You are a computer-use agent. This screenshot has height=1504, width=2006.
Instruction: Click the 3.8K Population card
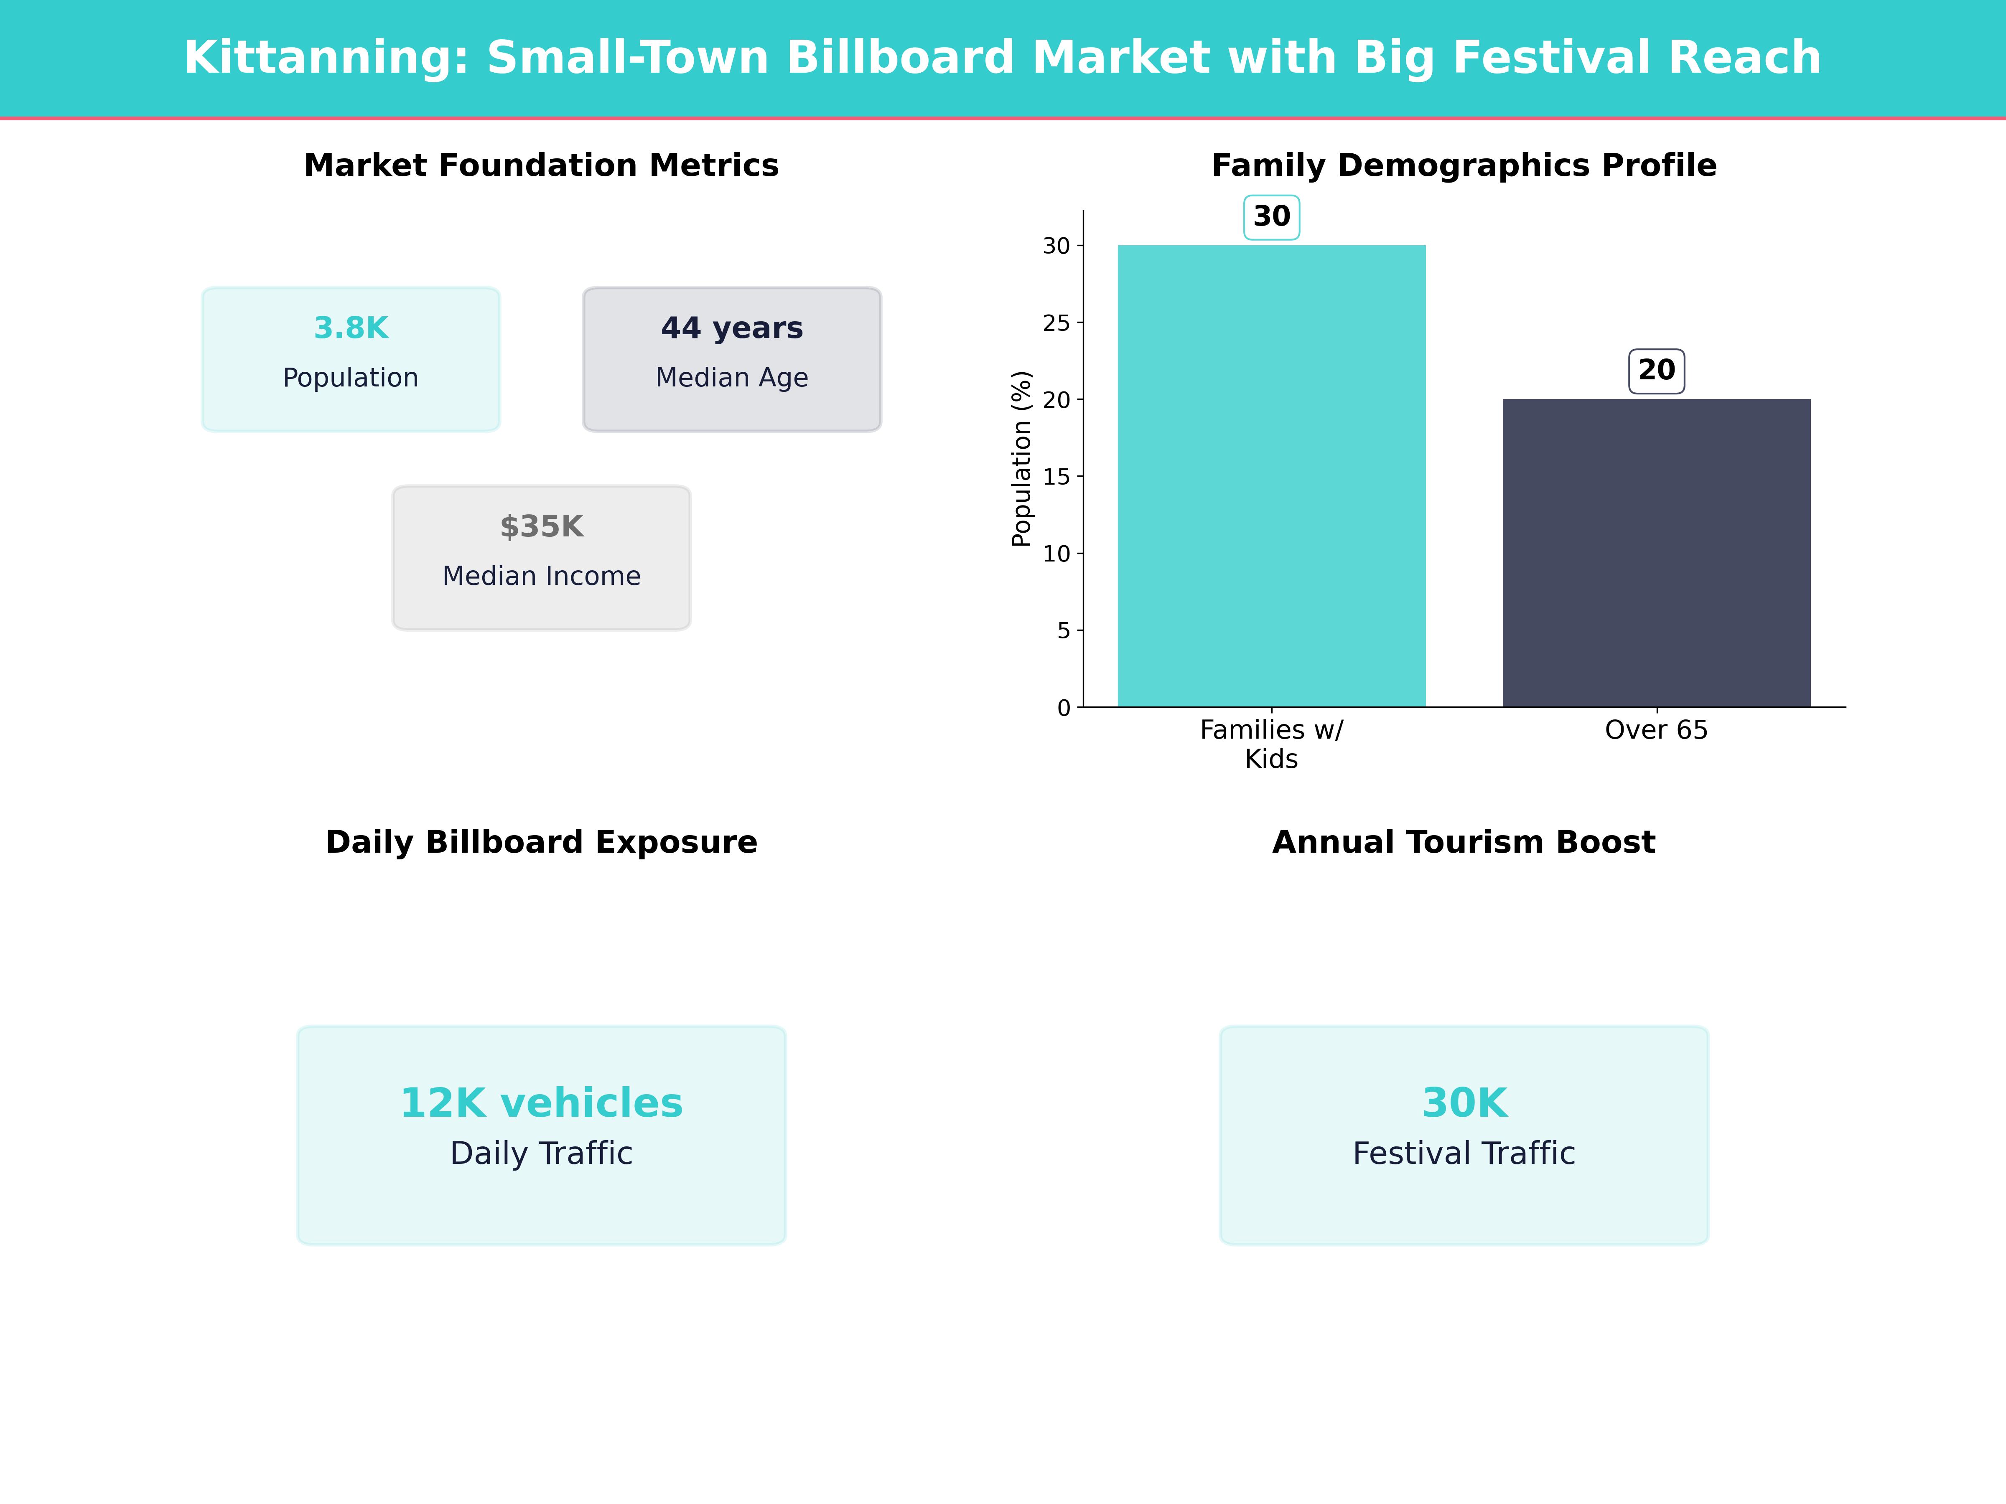(351, 359)
